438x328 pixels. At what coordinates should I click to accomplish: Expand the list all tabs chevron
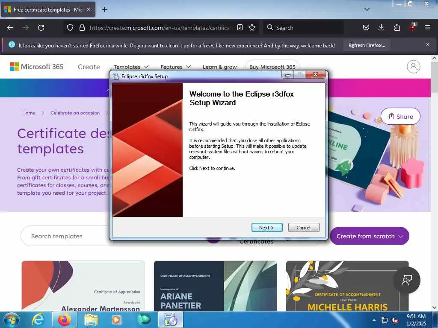[367, 9]
